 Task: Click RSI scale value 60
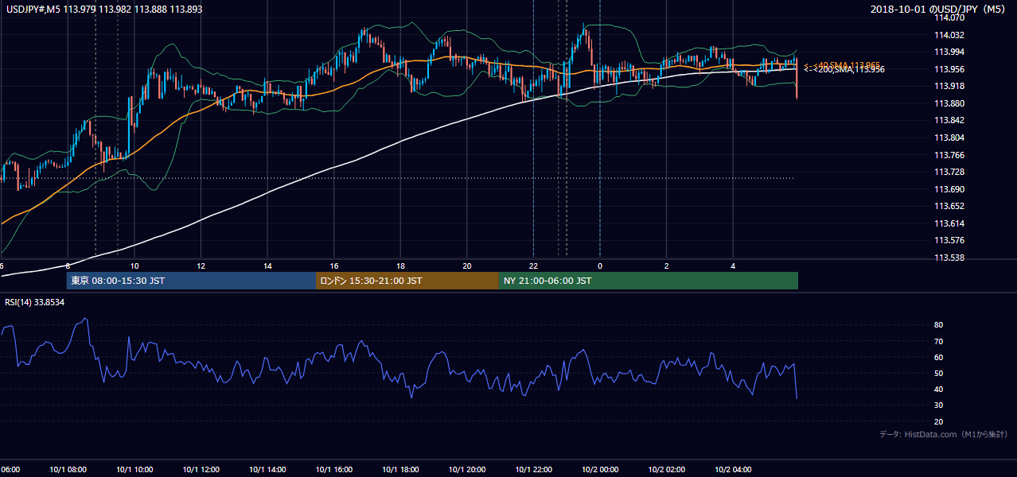(x=939, y=357)
